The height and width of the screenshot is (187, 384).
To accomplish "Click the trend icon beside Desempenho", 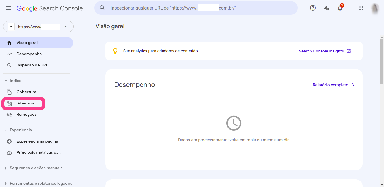I will pos(9,54).
